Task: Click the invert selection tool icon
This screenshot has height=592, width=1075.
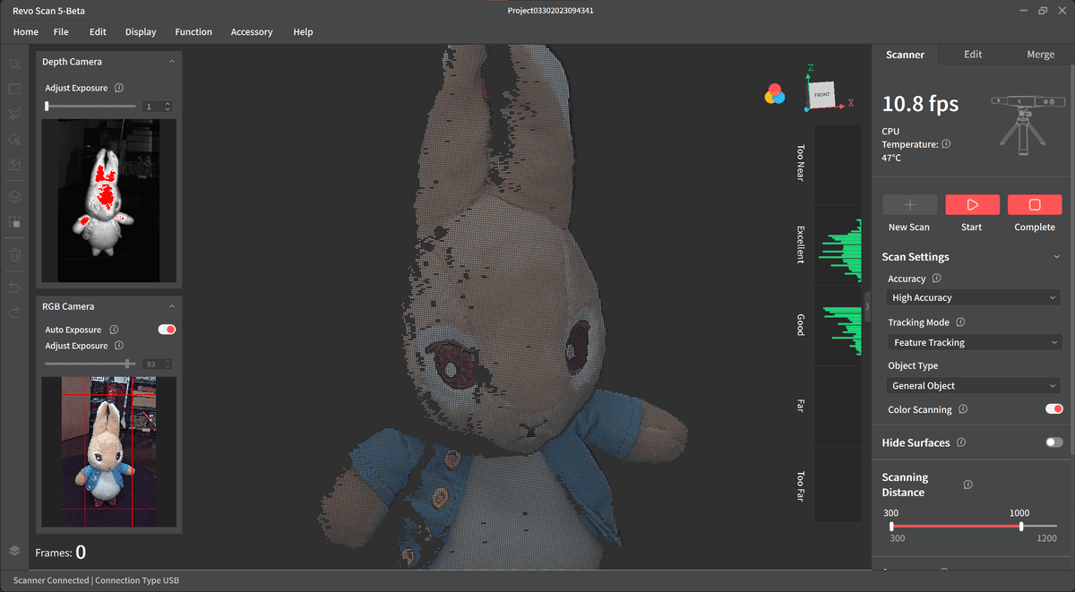Action: pos(14,165)
